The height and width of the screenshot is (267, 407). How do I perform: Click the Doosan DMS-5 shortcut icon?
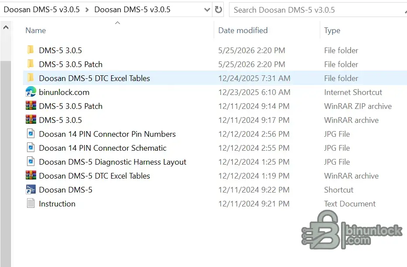coord(31,189)
